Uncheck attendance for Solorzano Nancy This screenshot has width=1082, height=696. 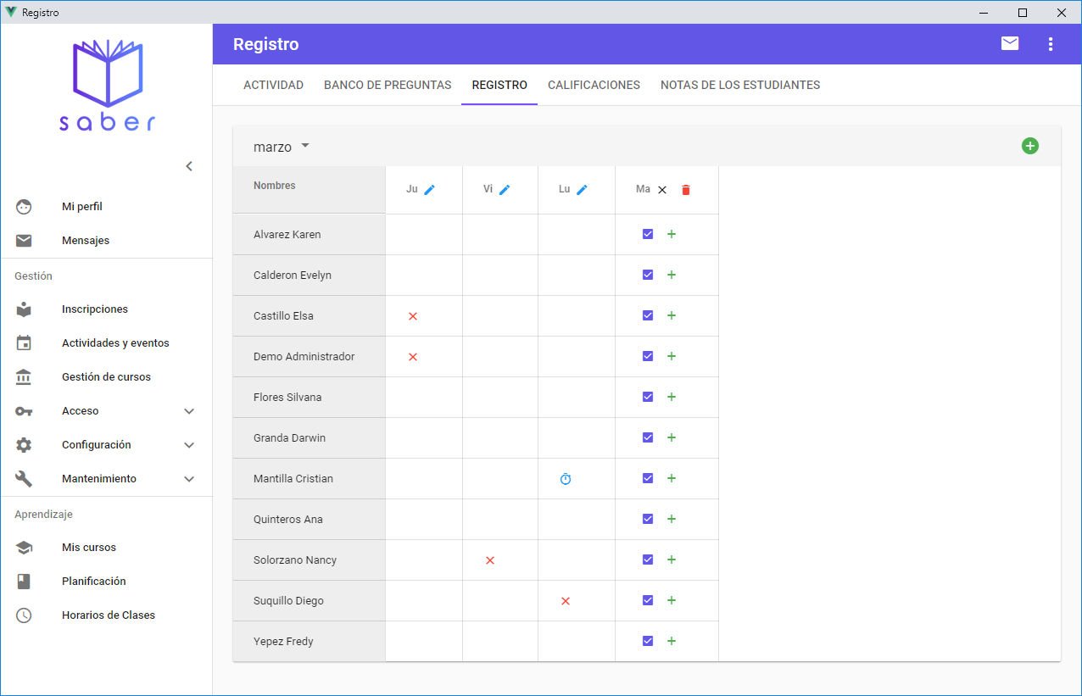tap(648, 560)
